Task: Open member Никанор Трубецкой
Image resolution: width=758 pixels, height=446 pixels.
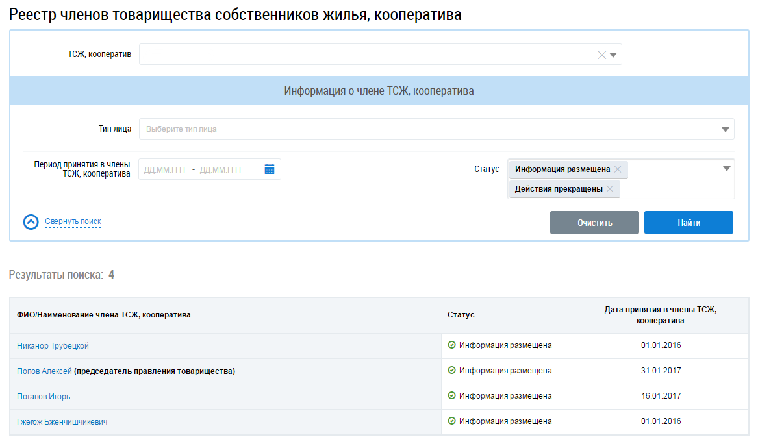Action: point(53,346)
